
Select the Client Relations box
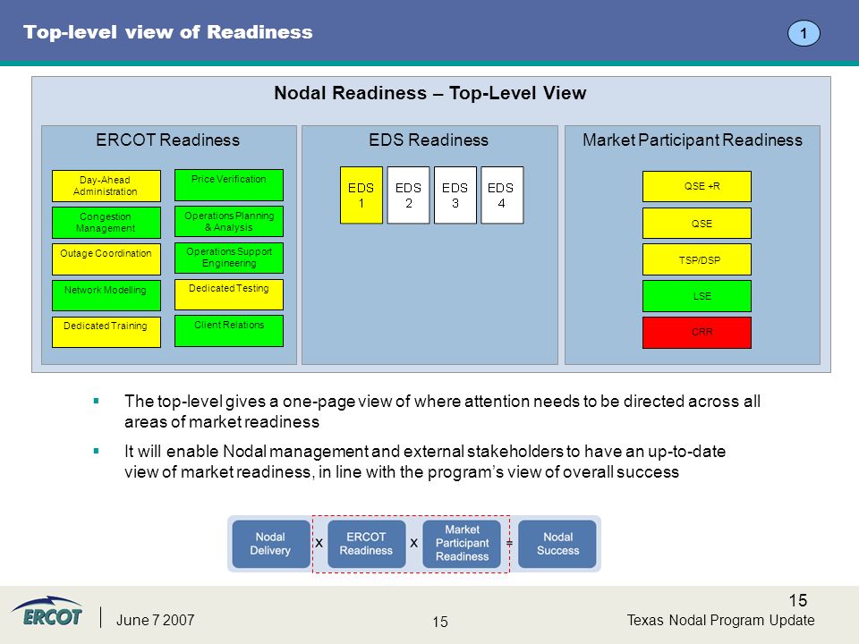229,331
